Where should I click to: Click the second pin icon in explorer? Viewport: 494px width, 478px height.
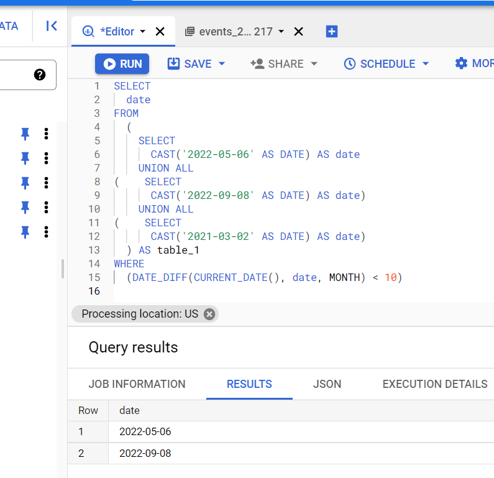click(x=25, y=158)
